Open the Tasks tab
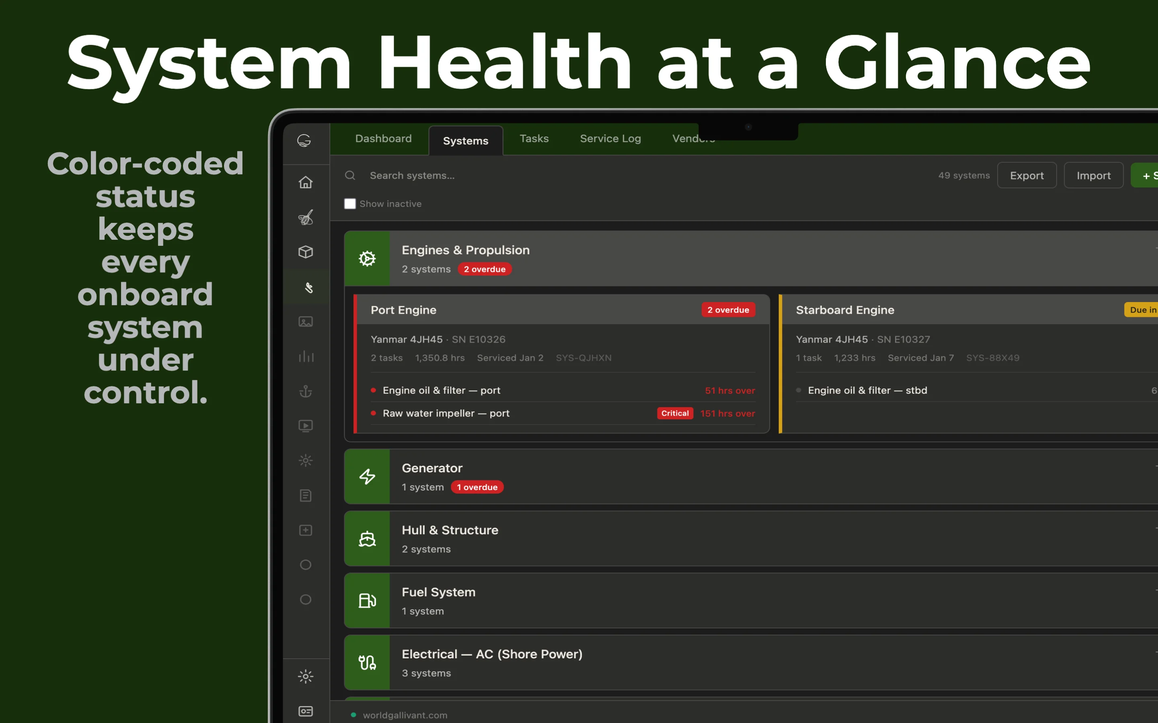This screenshot has height=723, width=1158. click(x=534, y=139)
